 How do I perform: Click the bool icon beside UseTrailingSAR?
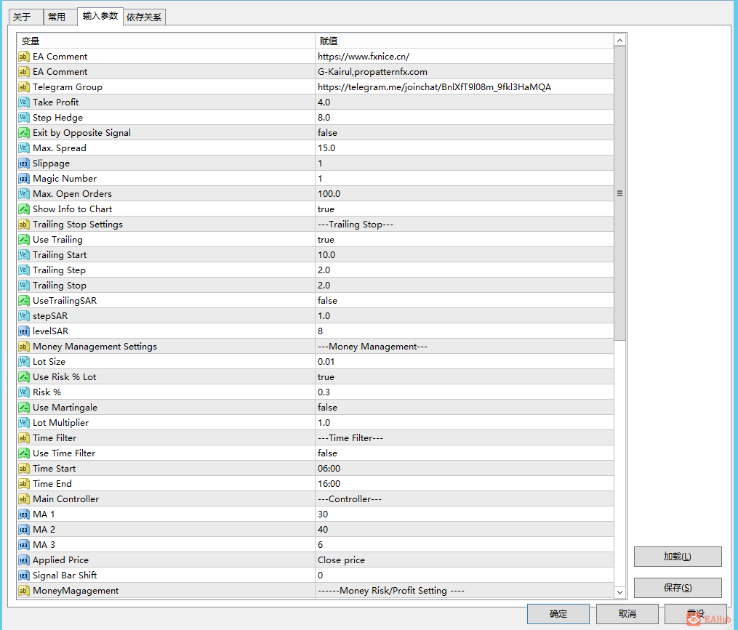pyautogui.click(x=23, y=301)
